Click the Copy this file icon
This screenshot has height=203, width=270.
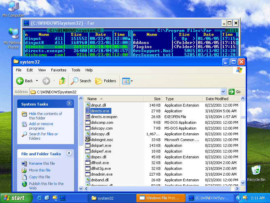click(x=24, y=177)
